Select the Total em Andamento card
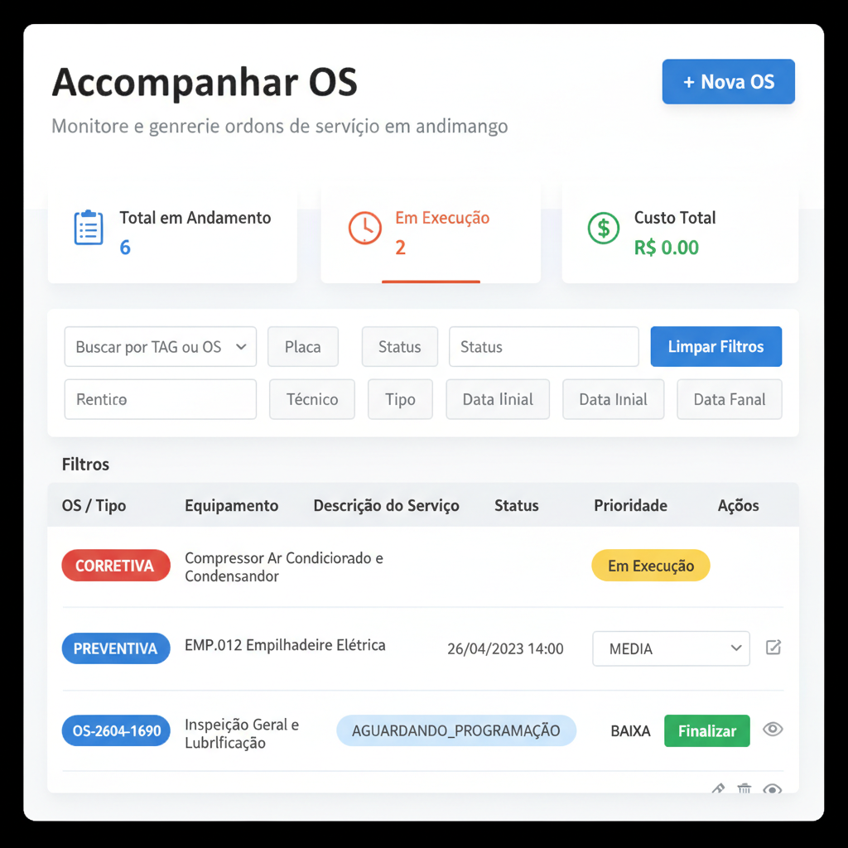Image resolution: width=848 pixels, height=848 pixels. pos(172,233)
